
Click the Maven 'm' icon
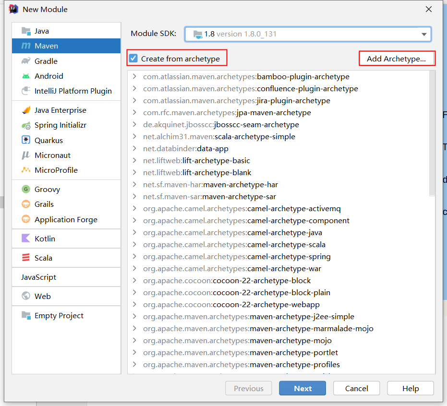[26, 46]
